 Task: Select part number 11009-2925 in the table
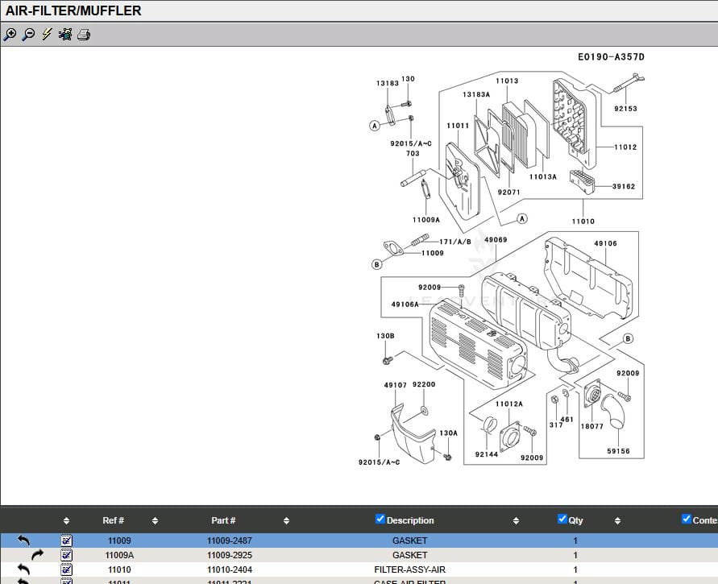click(x=230, y=555)
